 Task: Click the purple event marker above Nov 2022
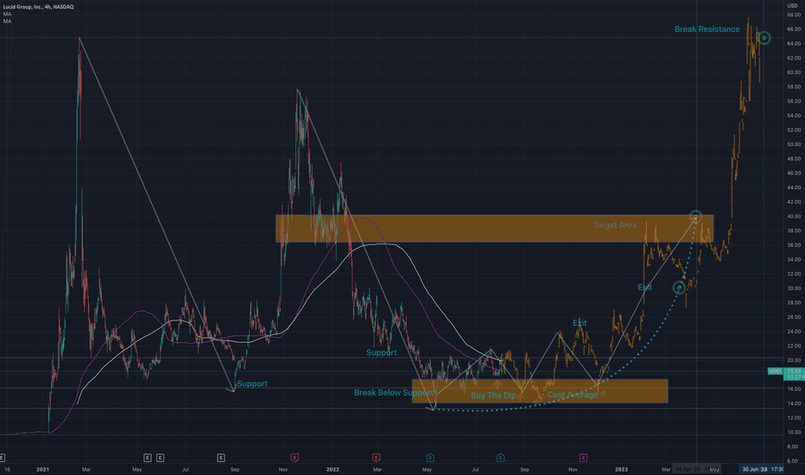[x=583, y=457]
